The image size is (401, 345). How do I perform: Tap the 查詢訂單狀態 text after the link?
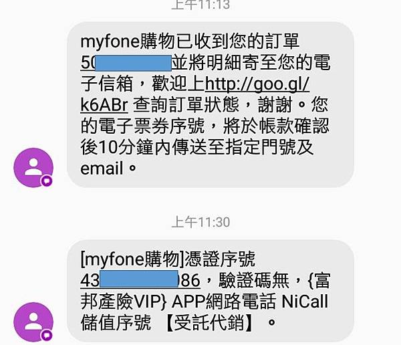(x=186, y=104)
